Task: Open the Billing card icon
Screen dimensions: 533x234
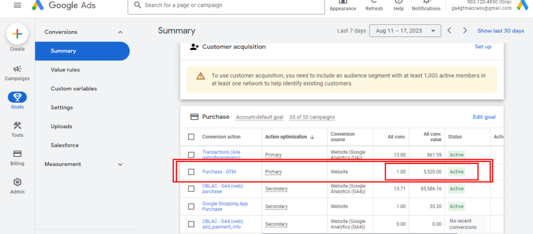Action: point(17,154)
